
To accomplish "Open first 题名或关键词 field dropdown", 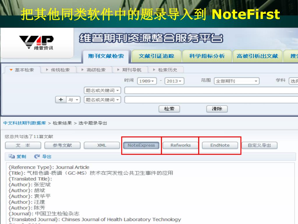I will pos(102,90).
